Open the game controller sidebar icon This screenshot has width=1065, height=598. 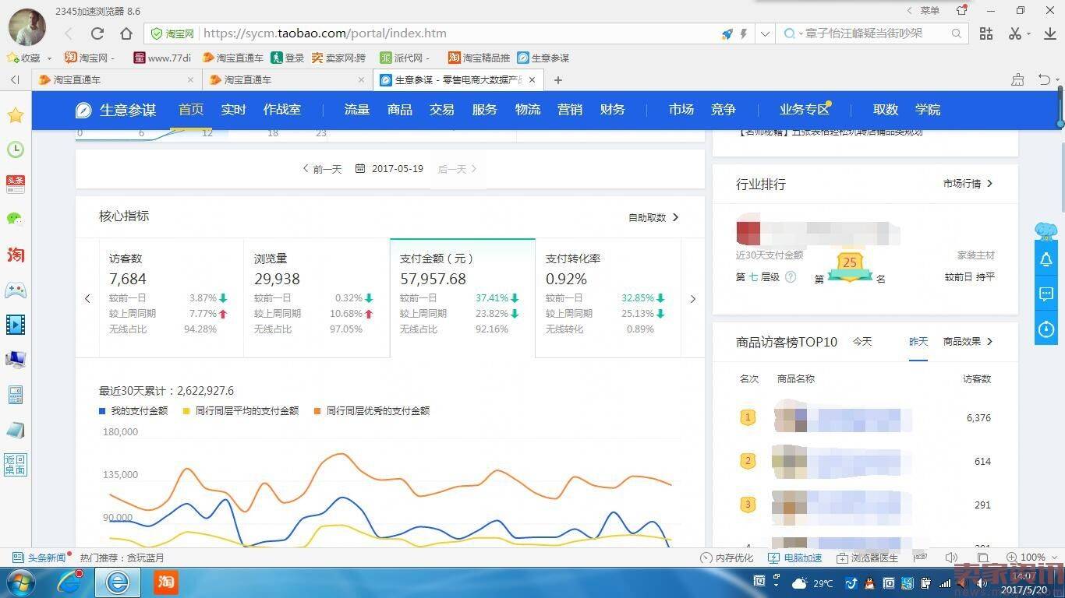(x=16, y=290)
